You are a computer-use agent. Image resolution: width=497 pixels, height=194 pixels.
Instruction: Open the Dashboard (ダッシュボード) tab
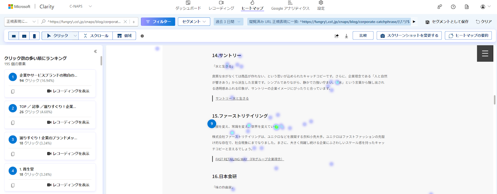188,6
